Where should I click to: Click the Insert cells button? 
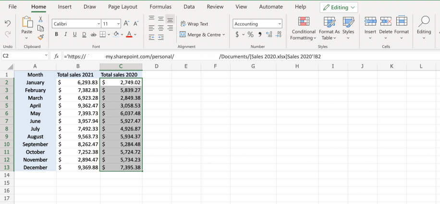click(x=370, y=28)
